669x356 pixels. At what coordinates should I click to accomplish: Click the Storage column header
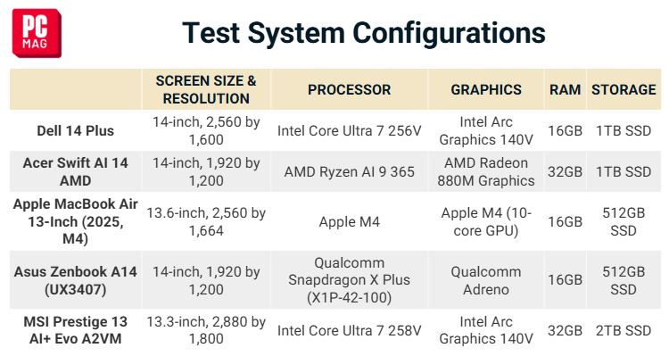(x=624, y=89)
